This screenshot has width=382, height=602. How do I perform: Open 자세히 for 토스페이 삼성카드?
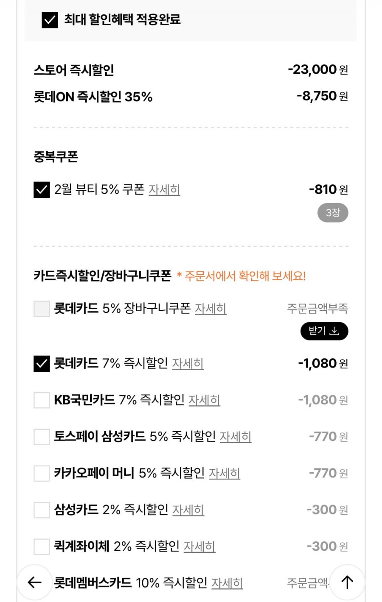pyautogui.click(x=236, y=437)
